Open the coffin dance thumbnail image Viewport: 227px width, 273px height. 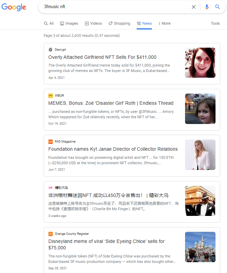[200, 201]
